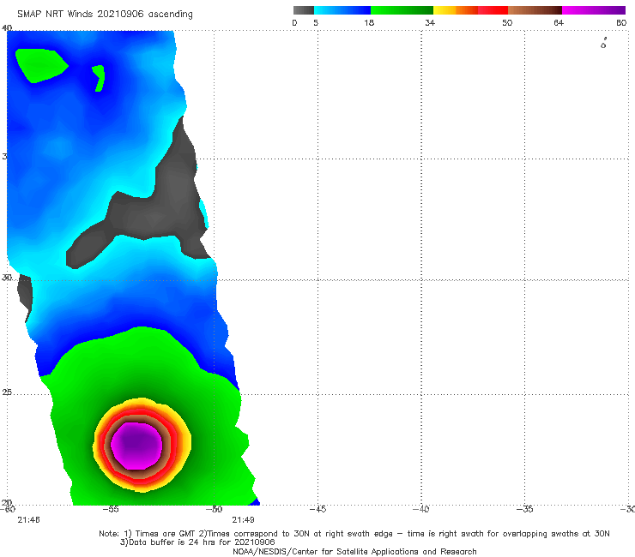Click the brown 50-64 colorbar segment
Screen dimensions: 635x557
(x=535, y=10)
